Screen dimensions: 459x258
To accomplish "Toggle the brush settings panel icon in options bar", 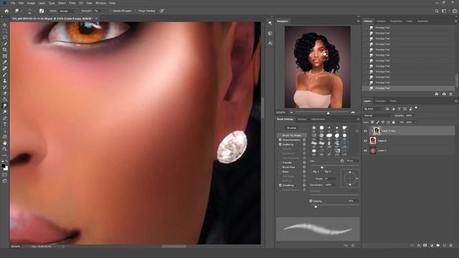I will tap(42, 11).
